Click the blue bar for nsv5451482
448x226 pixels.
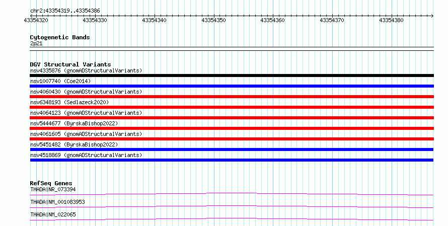232,149
